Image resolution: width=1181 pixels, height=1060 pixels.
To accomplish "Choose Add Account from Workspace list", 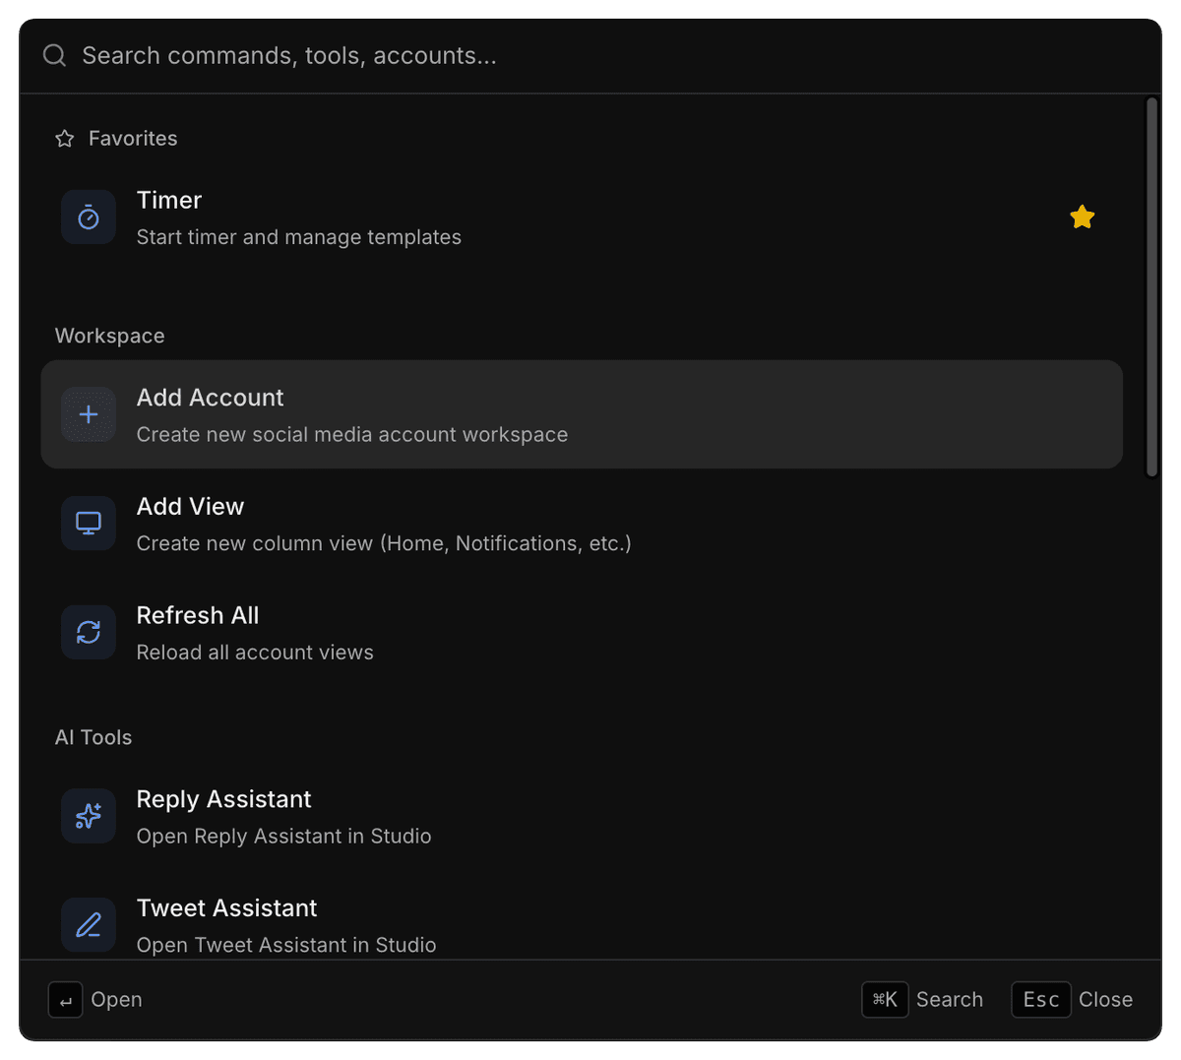I will (x=581, y=414).
